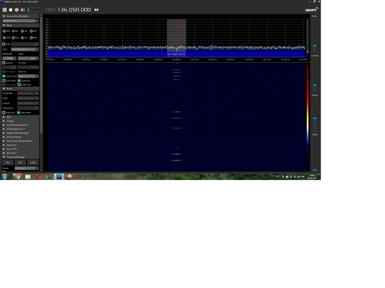Open the Group dropdown in Frequency Manager

pyautogui.click(x=27, y=168)
